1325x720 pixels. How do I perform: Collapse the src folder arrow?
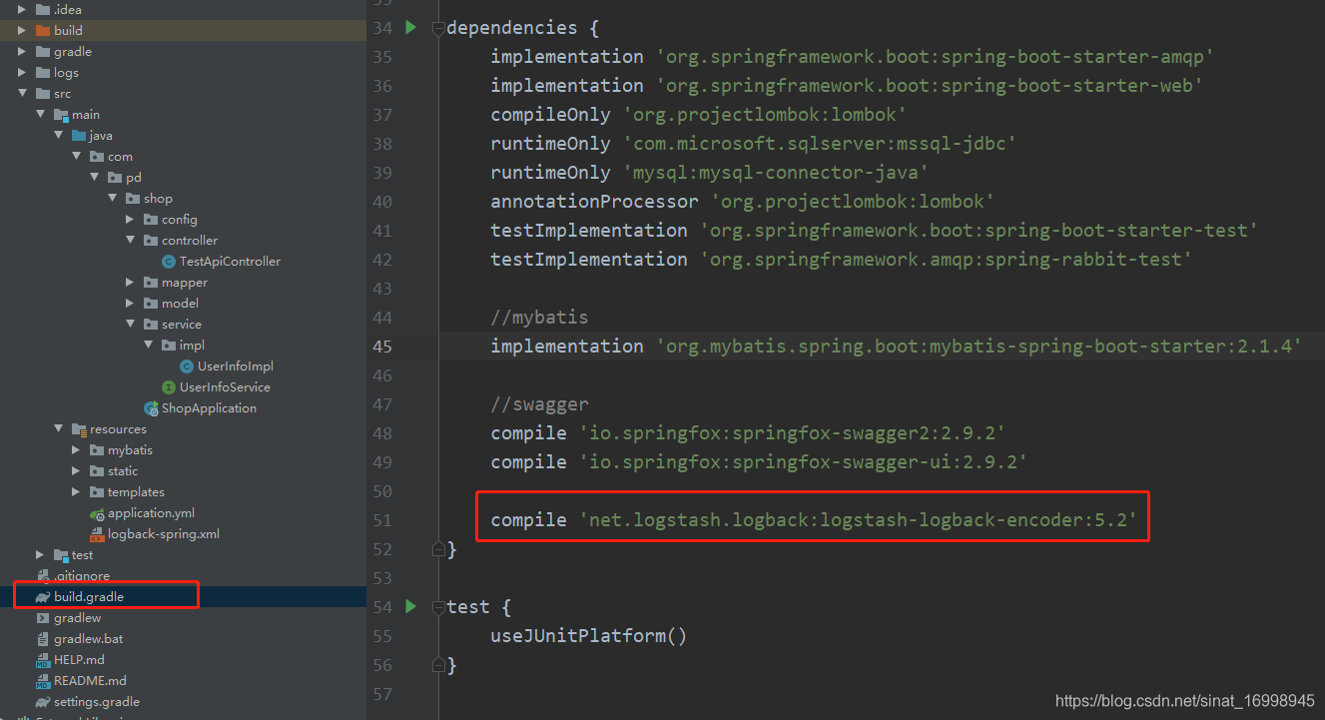pyautogui.click(x=21, y=93)
